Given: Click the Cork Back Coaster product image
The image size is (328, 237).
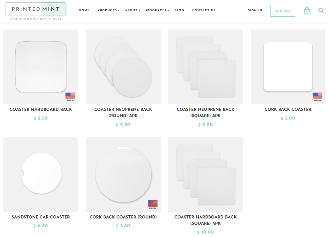Looking at the screenshot, I should point(288,67).
